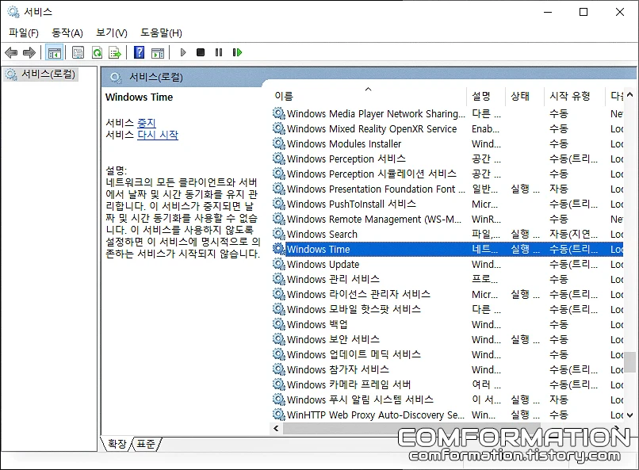Viewport: 639px width, 470px height.
Task: Open the Properties toolbar icon
Action: [x=78, y=52]
